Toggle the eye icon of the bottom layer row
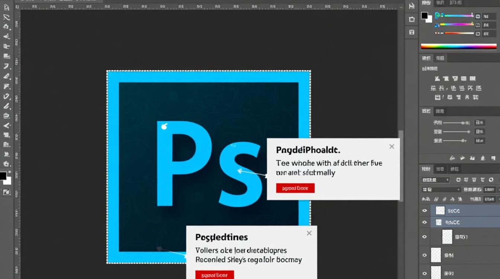The width and height of the screenshot is (500, 279). (x=424, y=273)
